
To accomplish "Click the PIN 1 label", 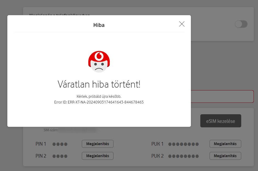I will click(x=41, y=144).
